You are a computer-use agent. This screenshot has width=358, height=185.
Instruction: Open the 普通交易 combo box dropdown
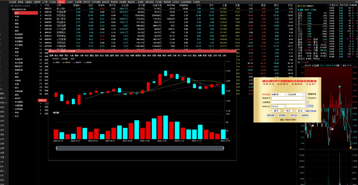click(287, 94)
